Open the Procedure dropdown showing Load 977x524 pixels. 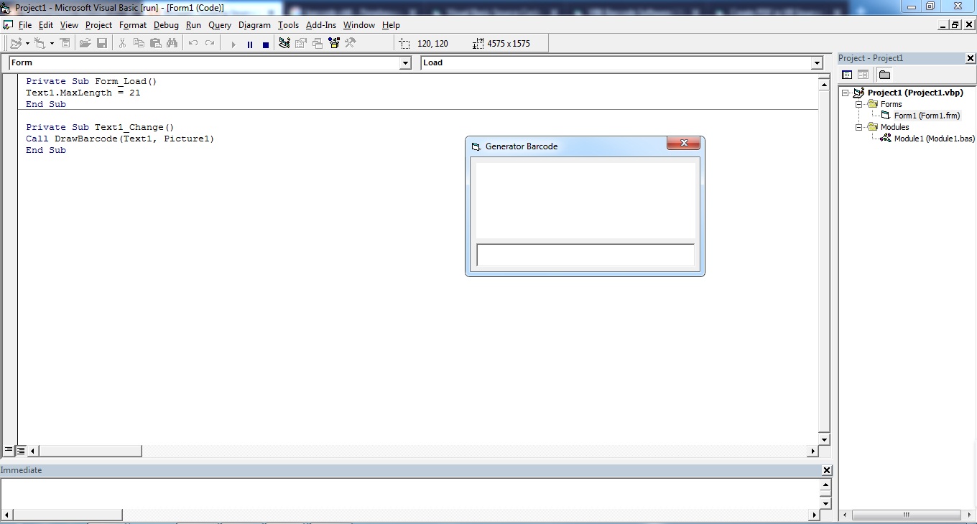[817, 63]
